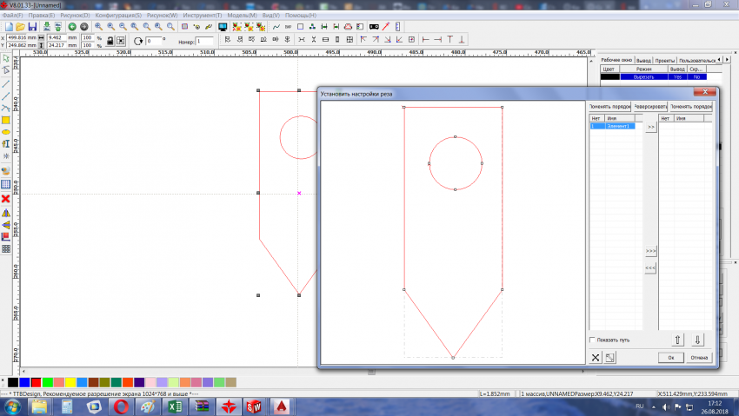Open file using the folder icon
Viewport: 739px width, 416px height.
(20, 27)
